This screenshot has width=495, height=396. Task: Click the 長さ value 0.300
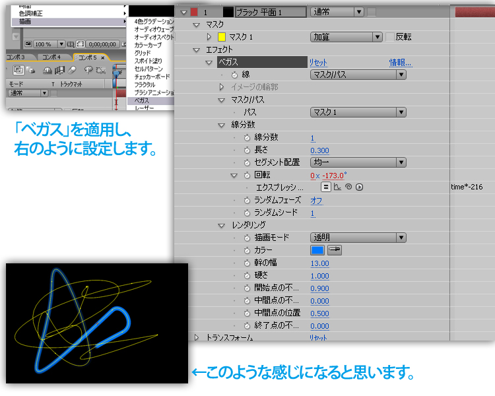[319, 150]
